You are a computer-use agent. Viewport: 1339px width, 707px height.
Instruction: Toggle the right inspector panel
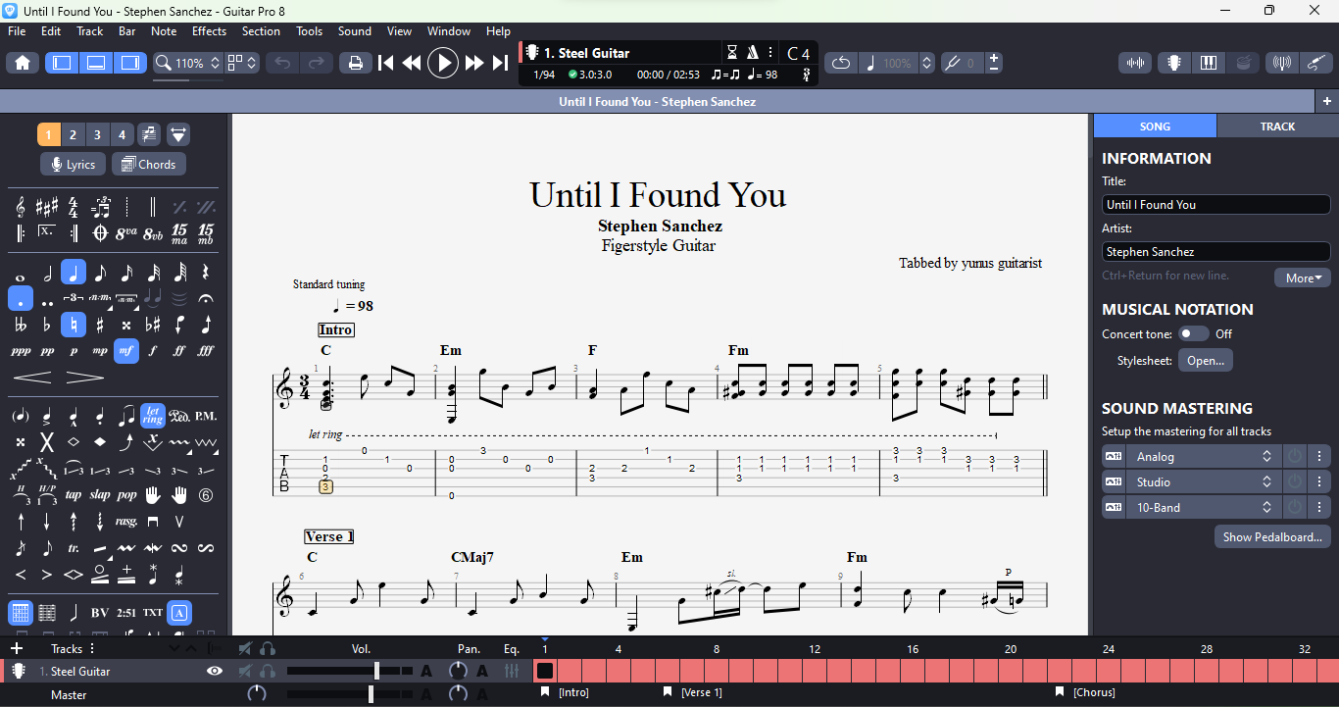(130, 63)
